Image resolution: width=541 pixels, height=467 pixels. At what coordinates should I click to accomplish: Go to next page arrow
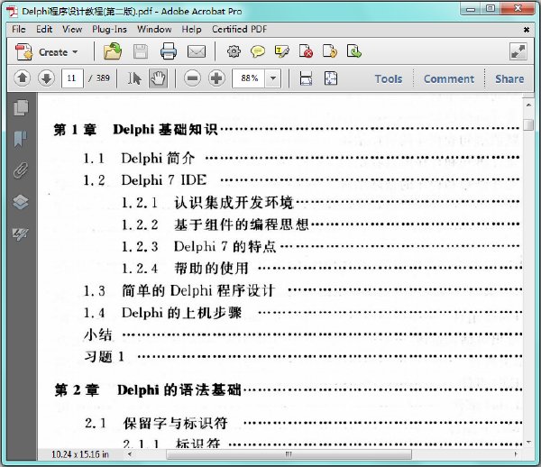[x=46, y=78]
